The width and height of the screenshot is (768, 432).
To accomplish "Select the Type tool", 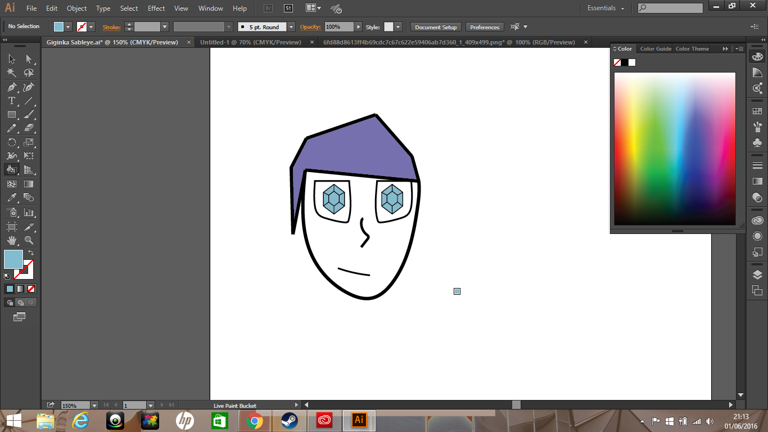I will [x=12, y=101].
